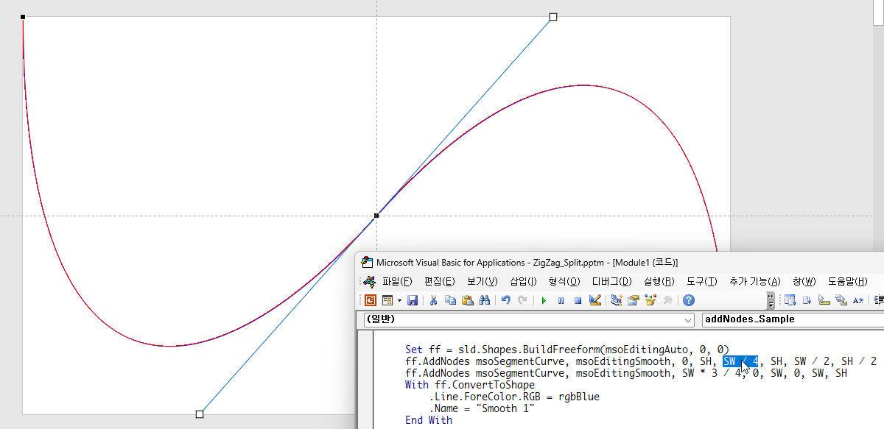
Task: Click the second ff.AddNodes line with 'SW * 3 / 4'
Action: pyautogui.click(x=626, y=373)
